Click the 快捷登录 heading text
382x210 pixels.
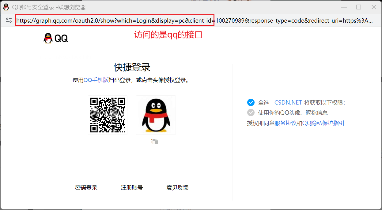(132, 67)
